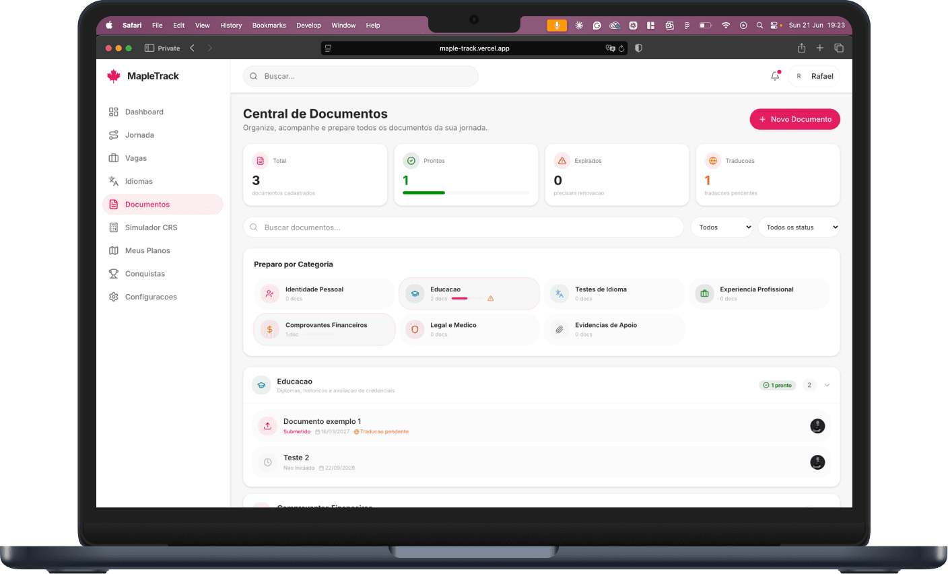Select the Identidade Pessoal category card

coord(324,294)
